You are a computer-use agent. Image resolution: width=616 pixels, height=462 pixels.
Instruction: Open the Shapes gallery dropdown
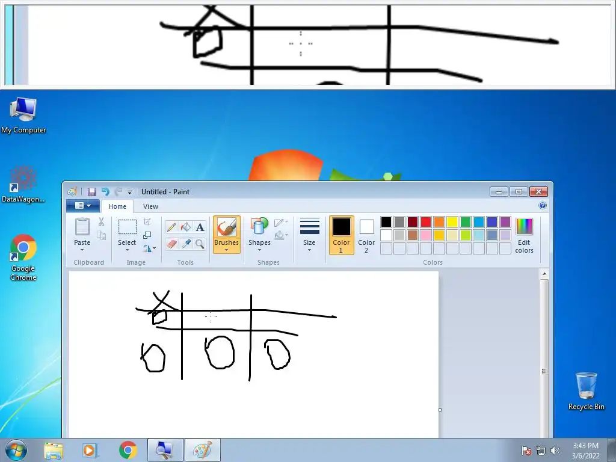[259, 235]
